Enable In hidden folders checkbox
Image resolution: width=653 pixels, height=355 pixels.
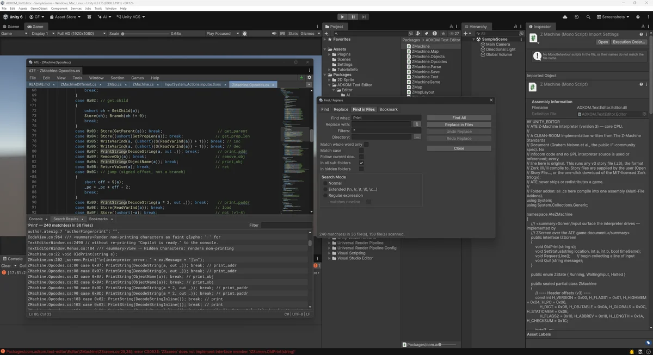[361, 169]
